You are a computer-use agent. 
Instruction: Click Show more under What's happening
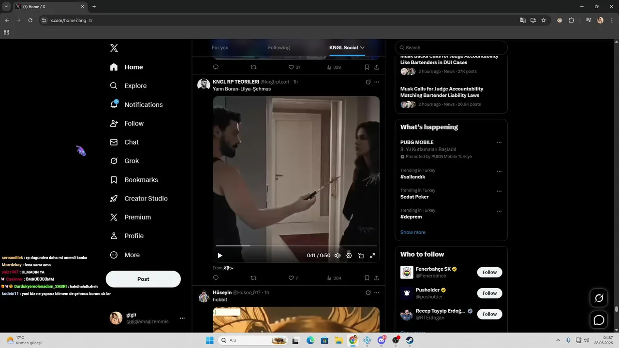[x=413, y=232]
